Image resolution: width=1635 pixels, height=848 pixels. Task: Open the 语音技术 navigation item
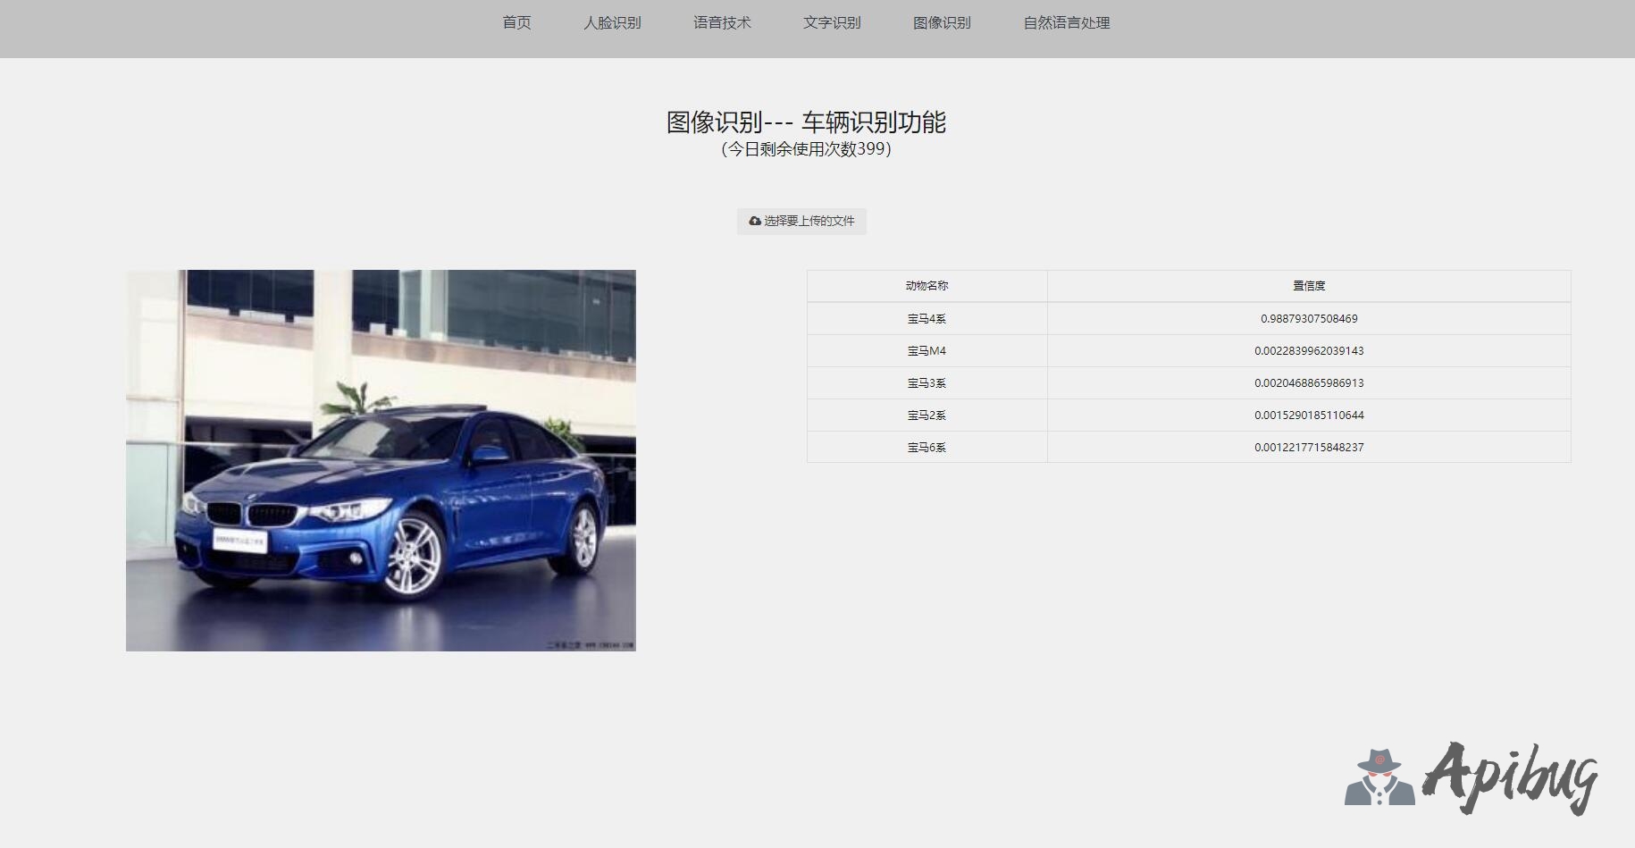(x=722, y=23)
